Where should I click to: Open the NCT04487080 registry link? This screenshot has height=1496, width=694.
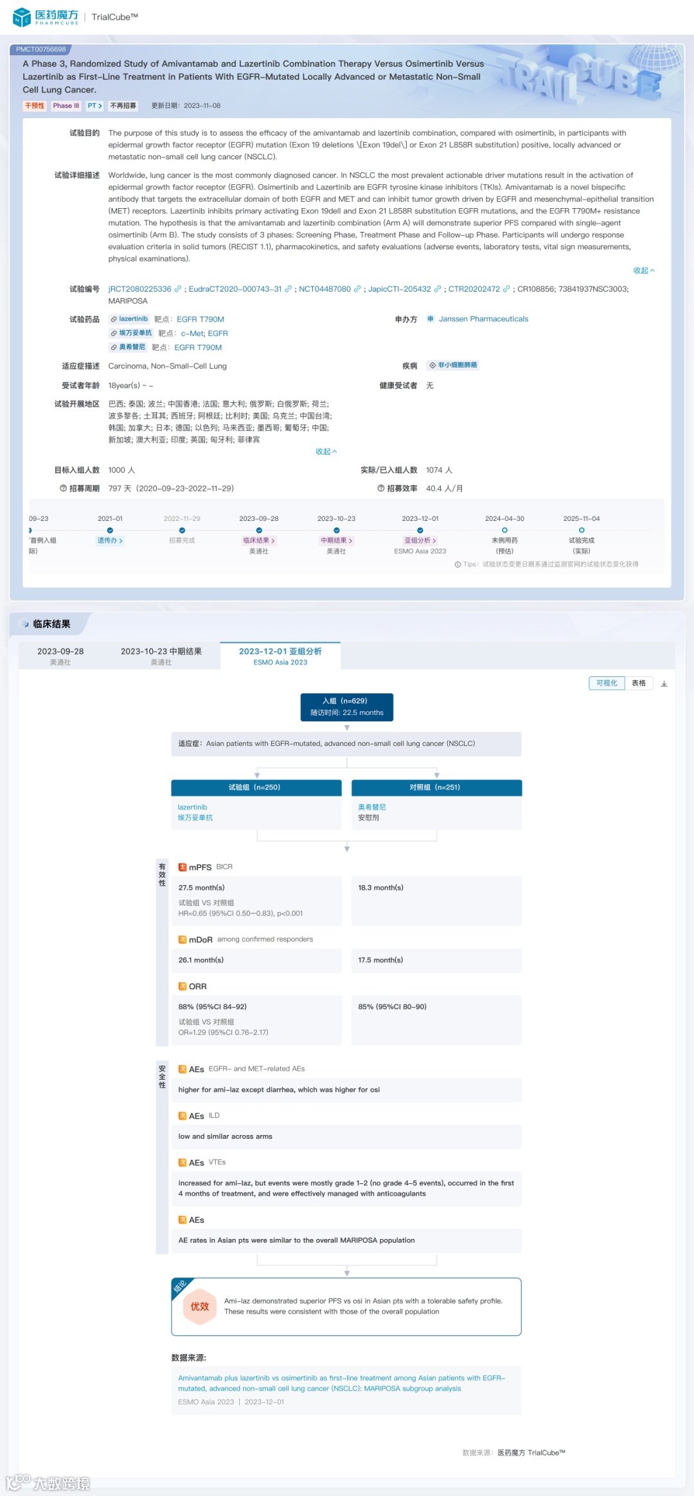[325, 289]
